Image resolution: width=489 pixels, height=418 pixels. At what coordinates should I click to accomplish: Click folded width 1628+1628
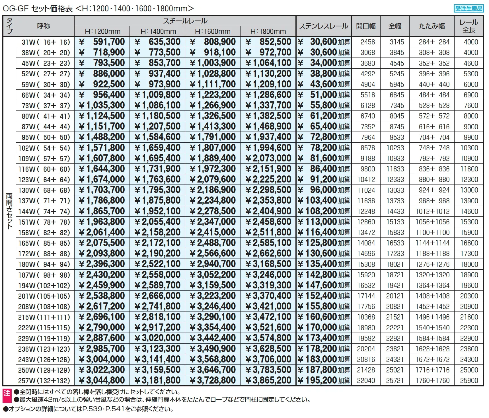432,349
